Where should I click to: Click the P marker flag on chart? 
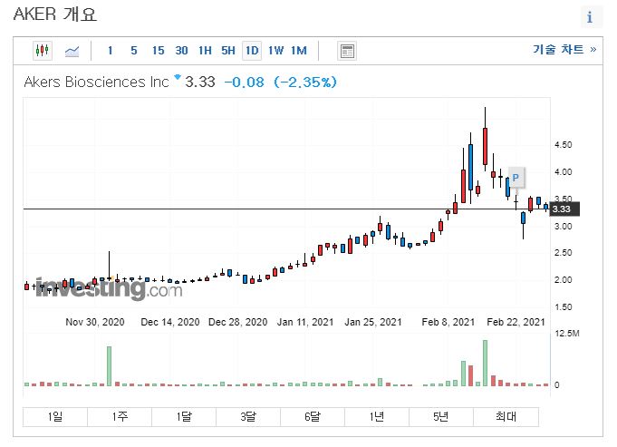click(x=516, y=178)
